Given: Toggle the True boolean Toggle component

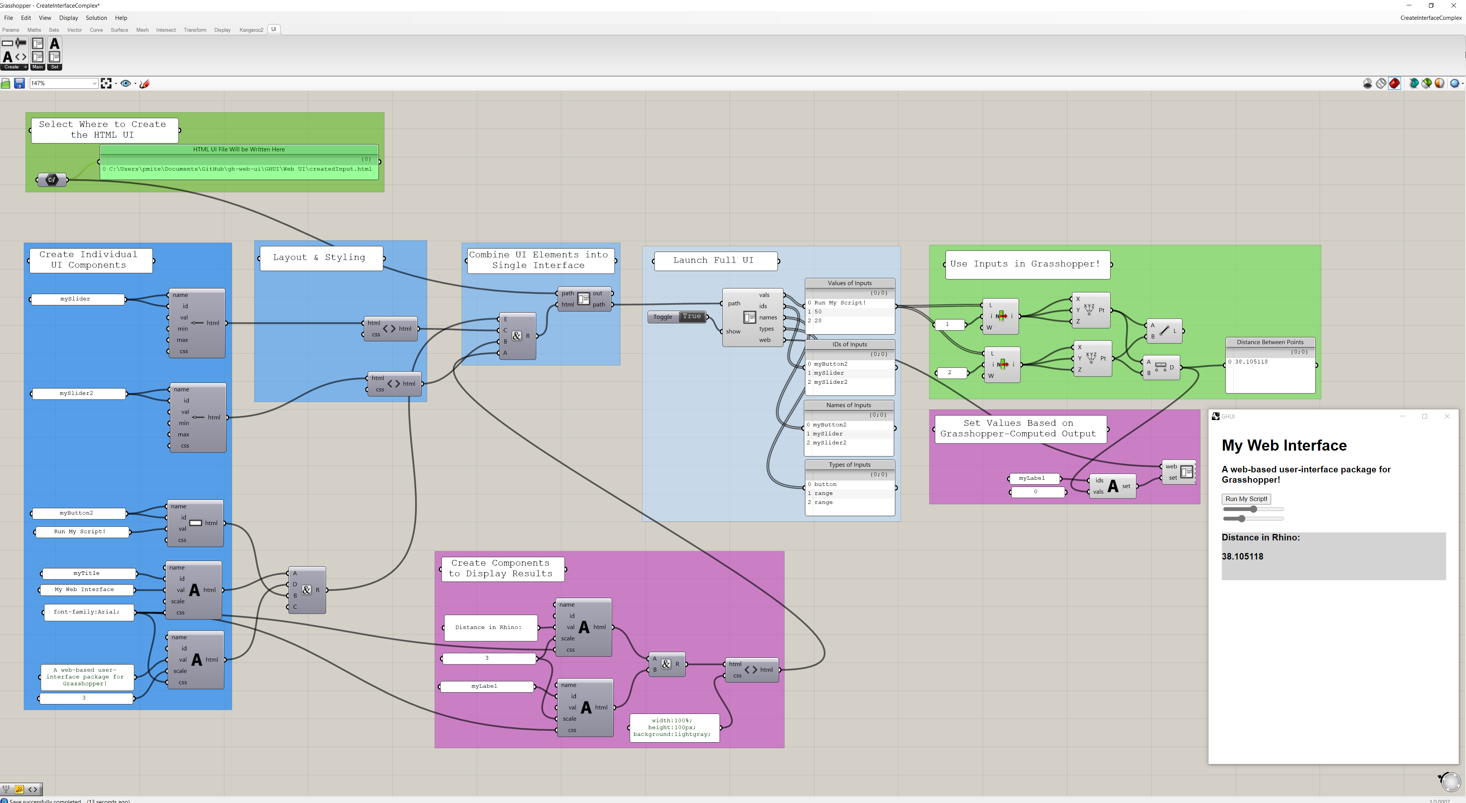Looking at the screenshot, I should click(x=691, y=317).
